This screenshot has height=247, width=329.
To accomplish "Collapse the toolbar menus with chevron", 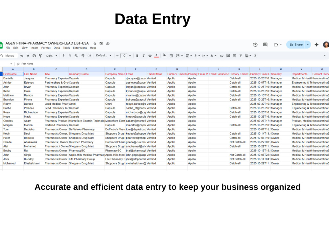I will tap(325, 56).
